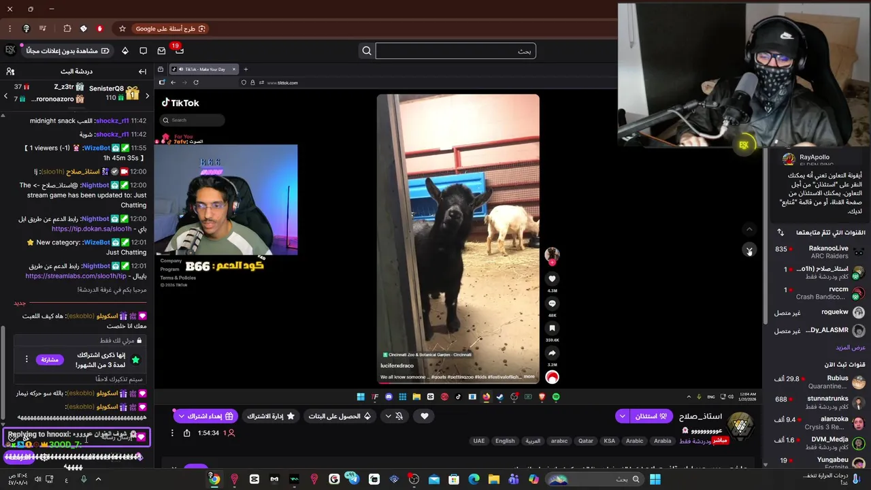Click the ad-free viewing button in Kick header
871x490 pixels.
(x=68, y=51)
